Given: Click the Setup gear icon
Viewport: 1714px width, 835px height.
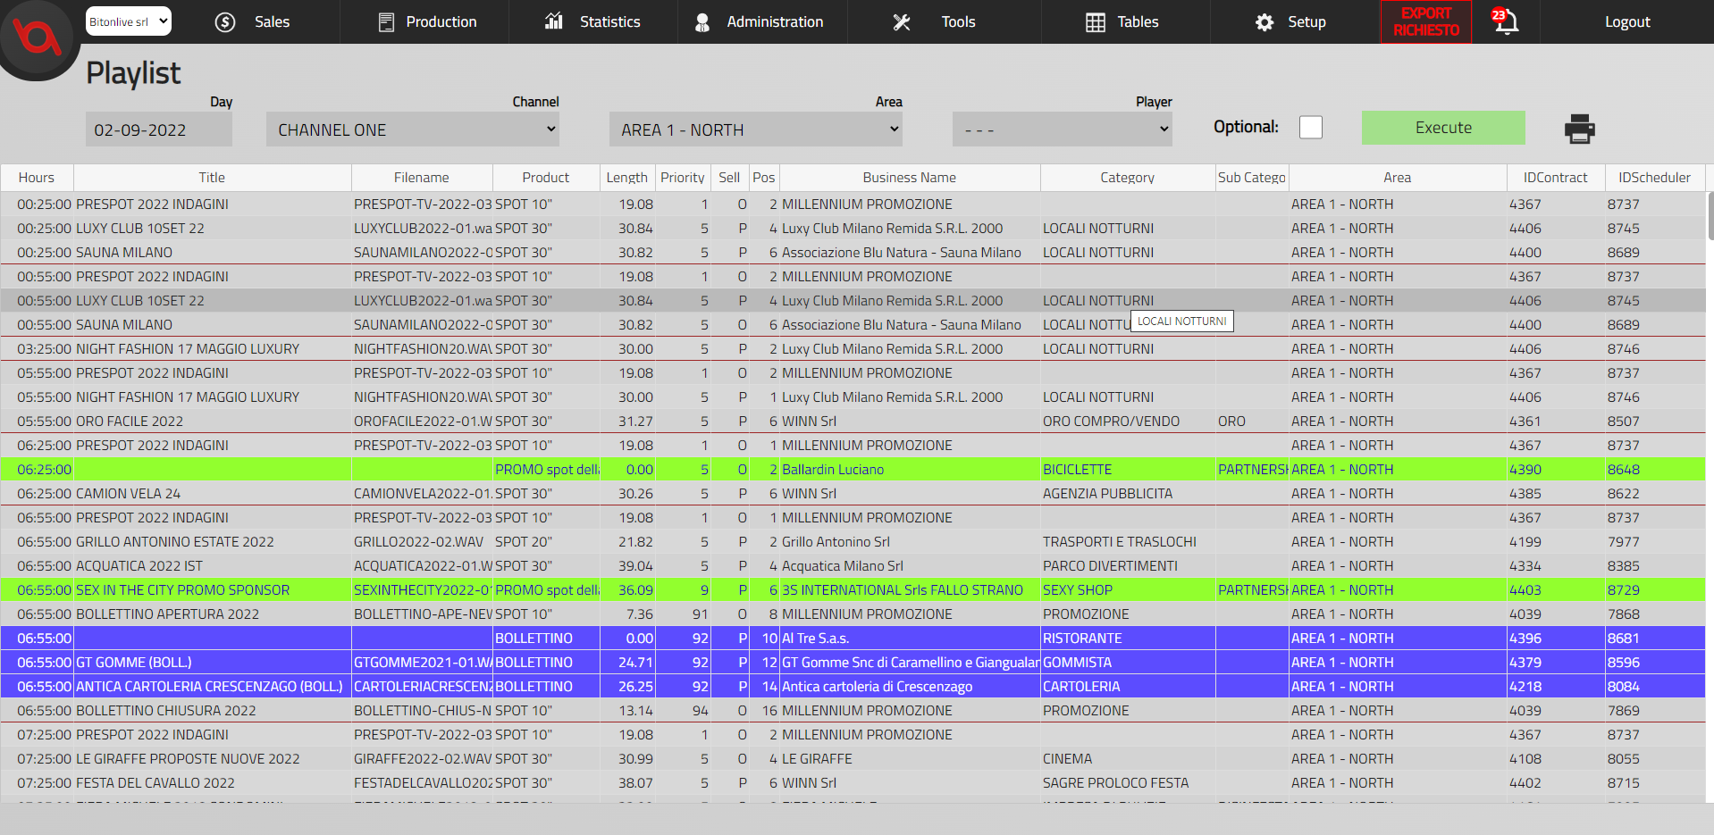Looking at the screenshot, I should point(1264,22).
